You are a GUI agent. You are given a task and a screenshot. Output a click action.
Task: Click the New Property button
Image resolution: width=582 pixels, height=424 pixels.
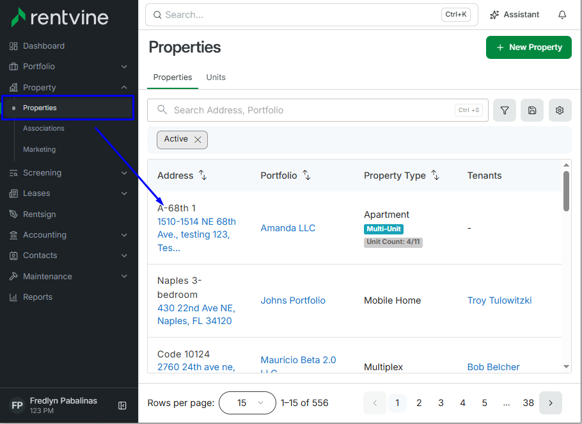528,47
